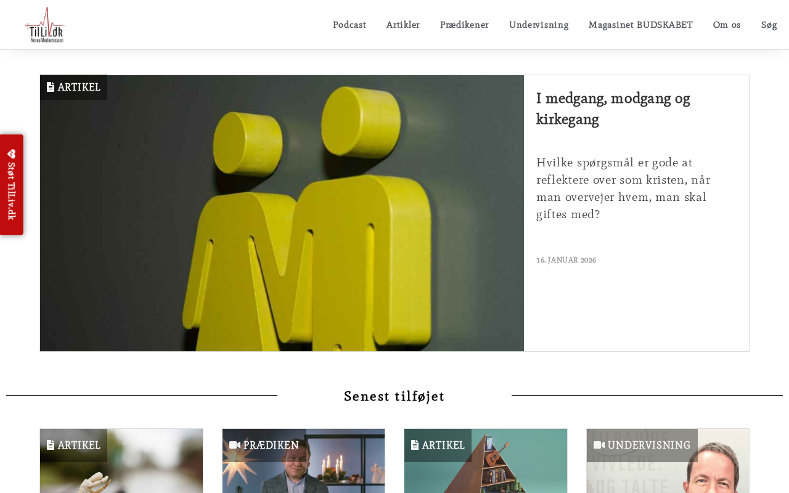Click document icon on third card's ARTIKEL badge
Screen dimensions: 789x493
[415, 445]
